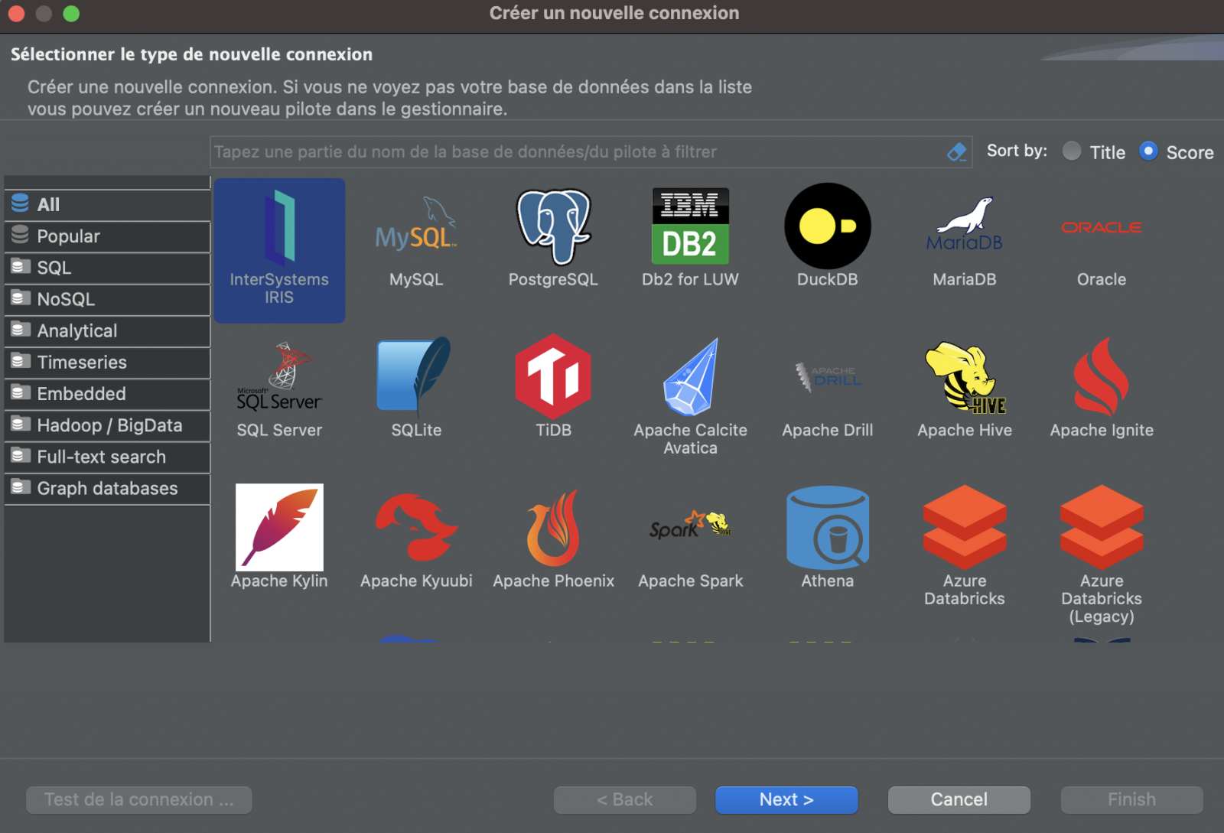Choose the MySQL driver icon

pyautogui.click(x=416, y=228)
